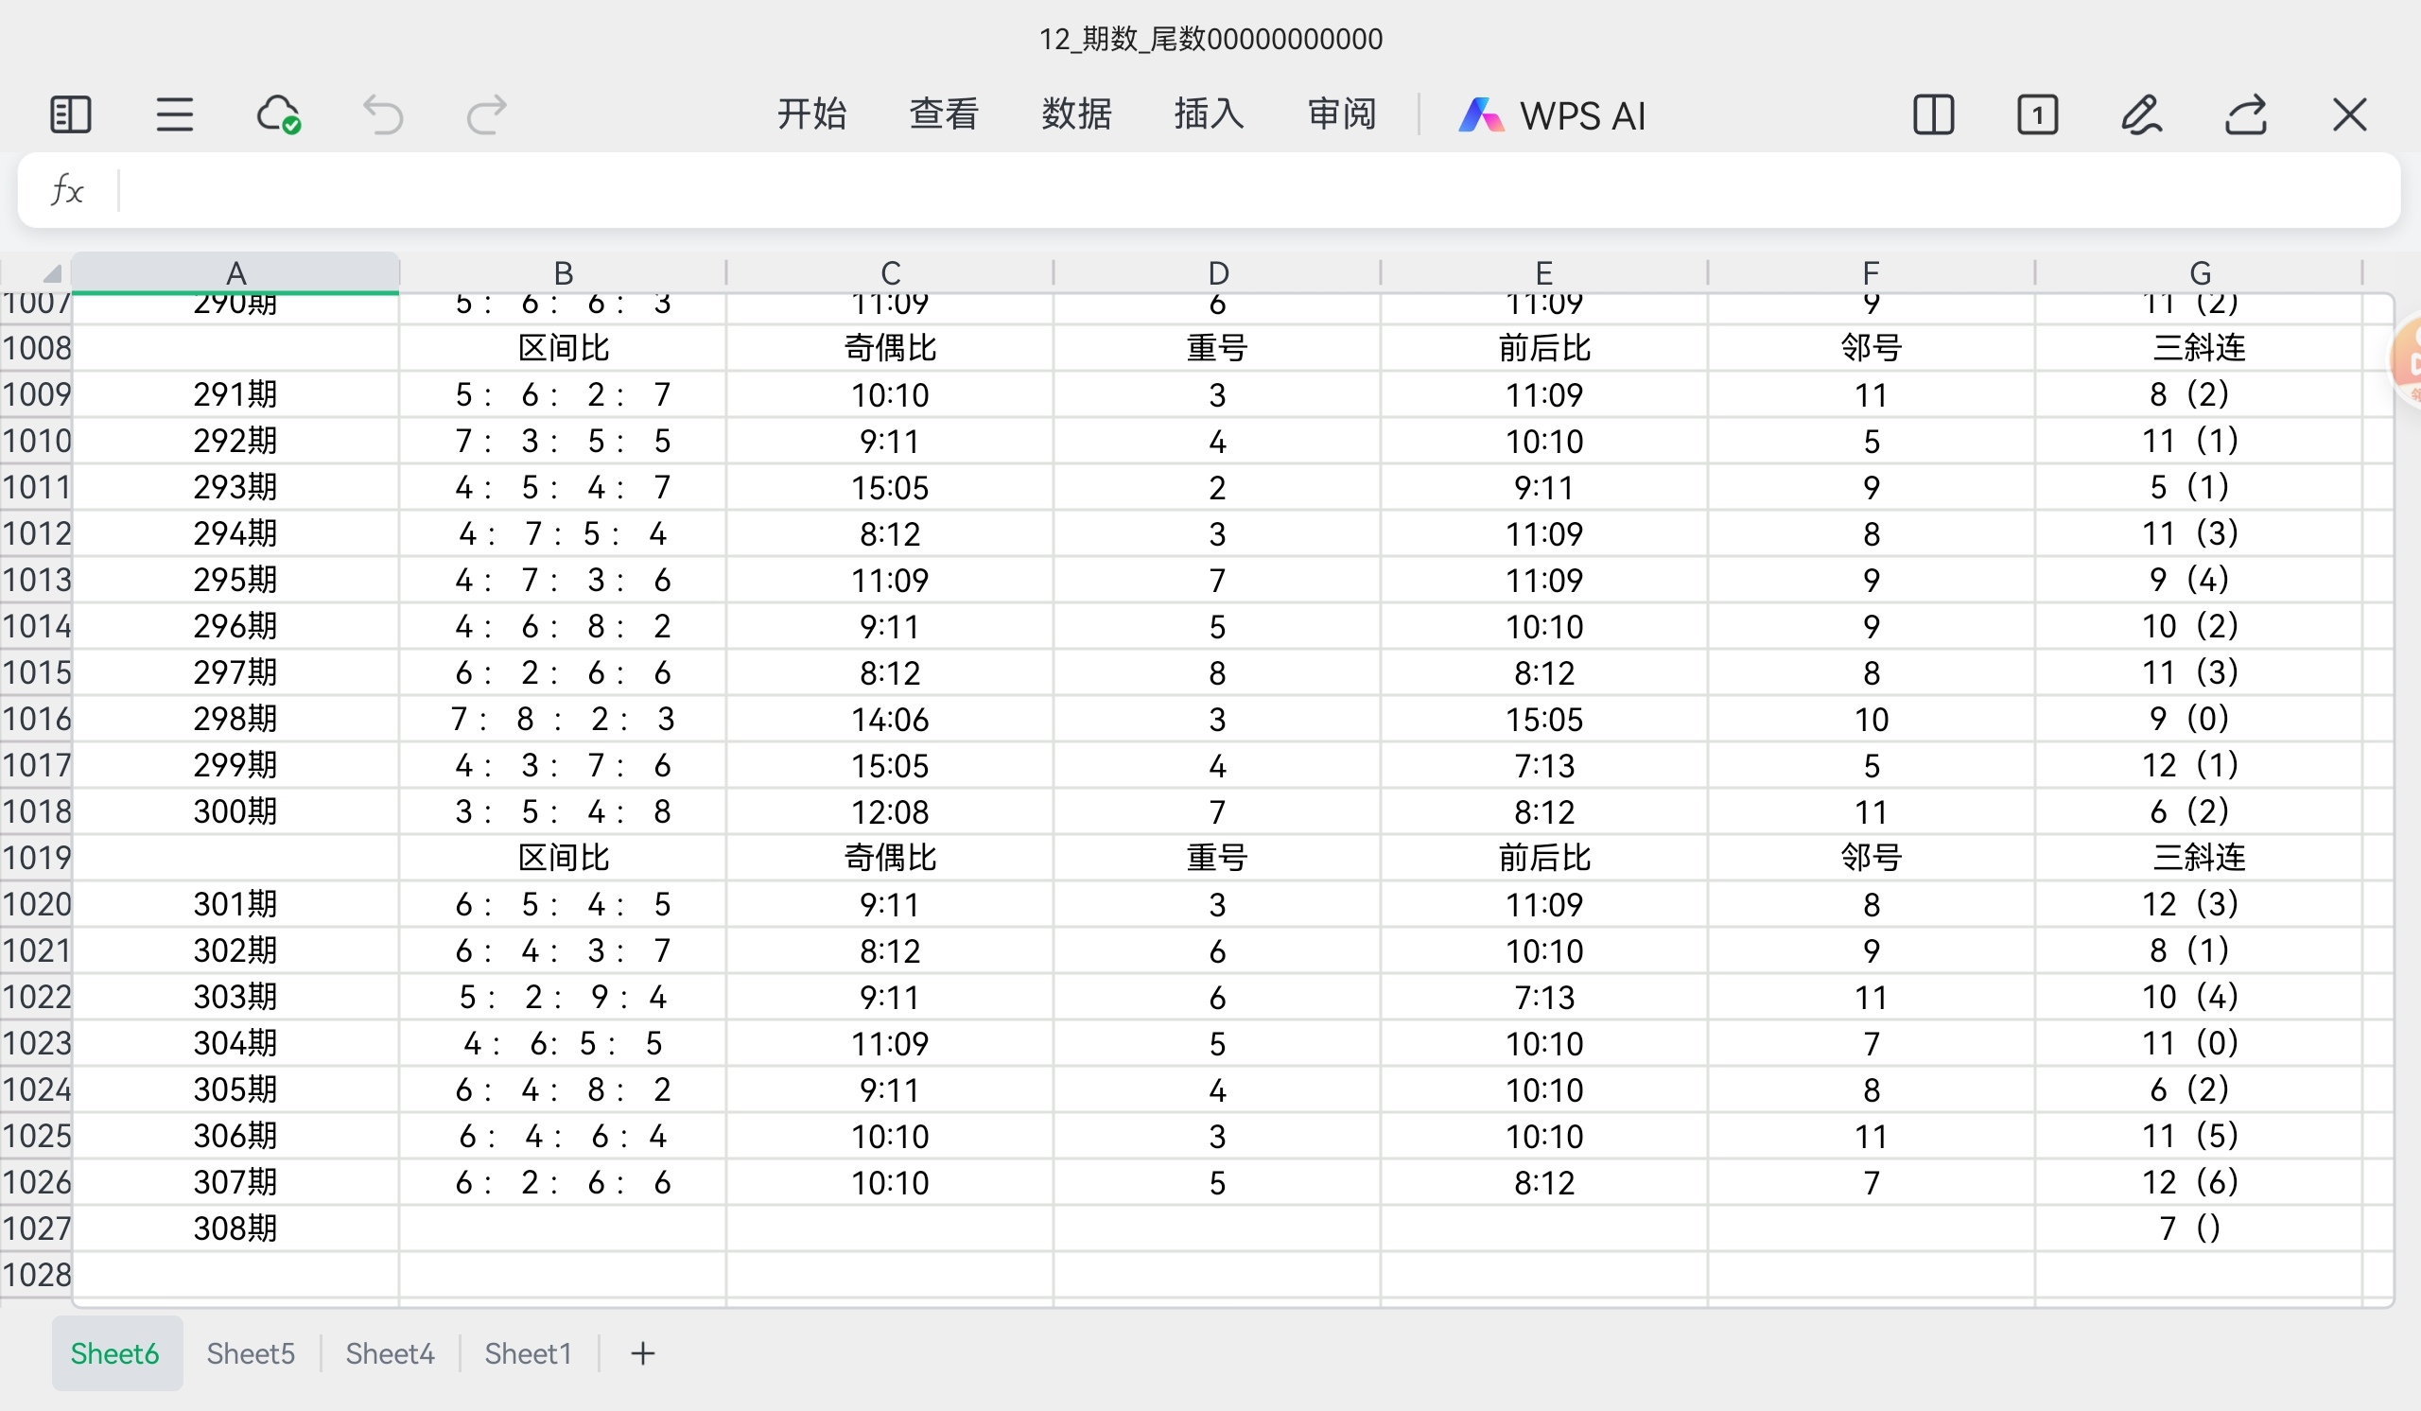Select 前后比 cell in row 1019
Viewport: 2421px width, 1411px height.
point(1544,858)
